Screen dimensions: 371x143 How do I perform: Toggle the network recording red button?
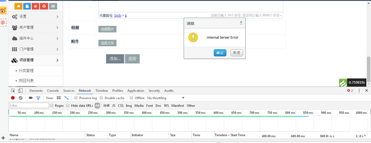pyautogui.click(x=13, y=98)
